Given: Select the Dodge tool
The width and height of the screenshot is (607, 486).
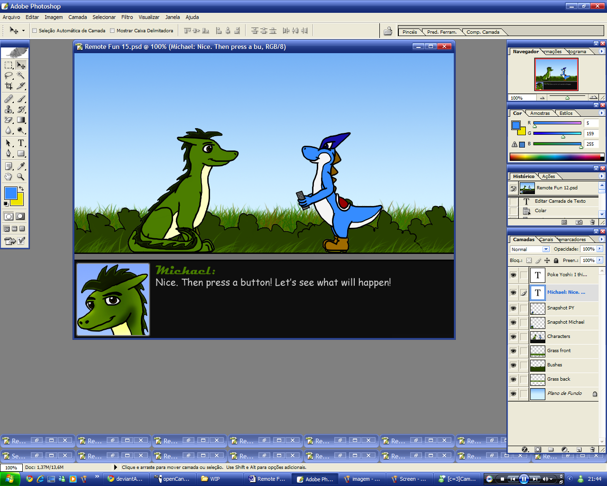Looking at the screenshot, I should [21, 131].
